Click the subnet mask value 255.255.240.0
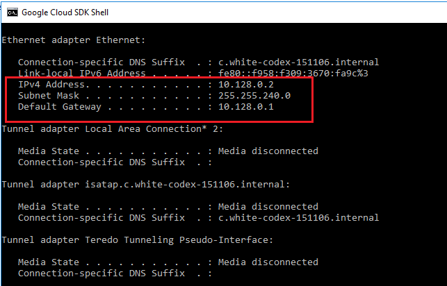447x286 pixels. click(x=254, y=95)
